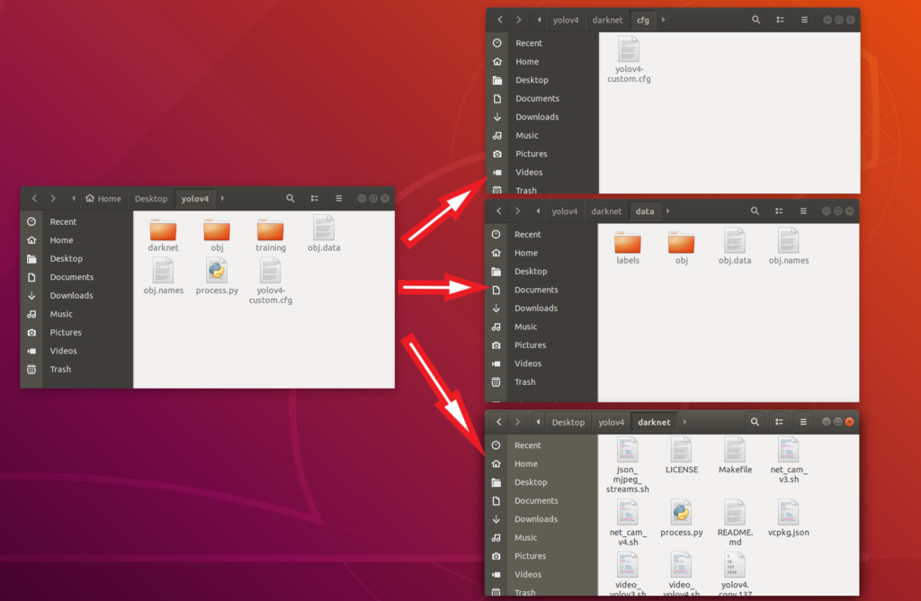Expand right path arrow in cfg window
The height and width of the screenshot is (601, 921).
click(x=664, y=20)
